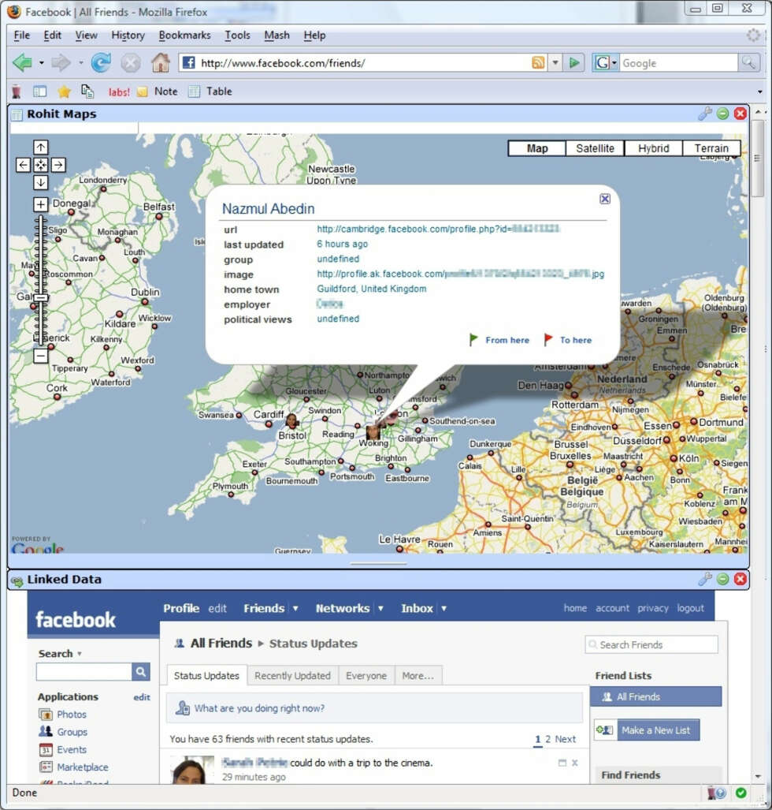772x810 pixels.
Task: Close the Linked Data widget red button
Action: point(740,579)
